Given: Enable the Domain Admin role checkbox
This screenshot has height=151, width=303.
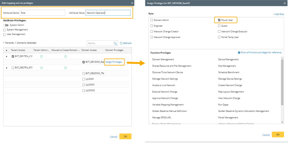Looking at the screenshot, I should (x=152, y=20).
